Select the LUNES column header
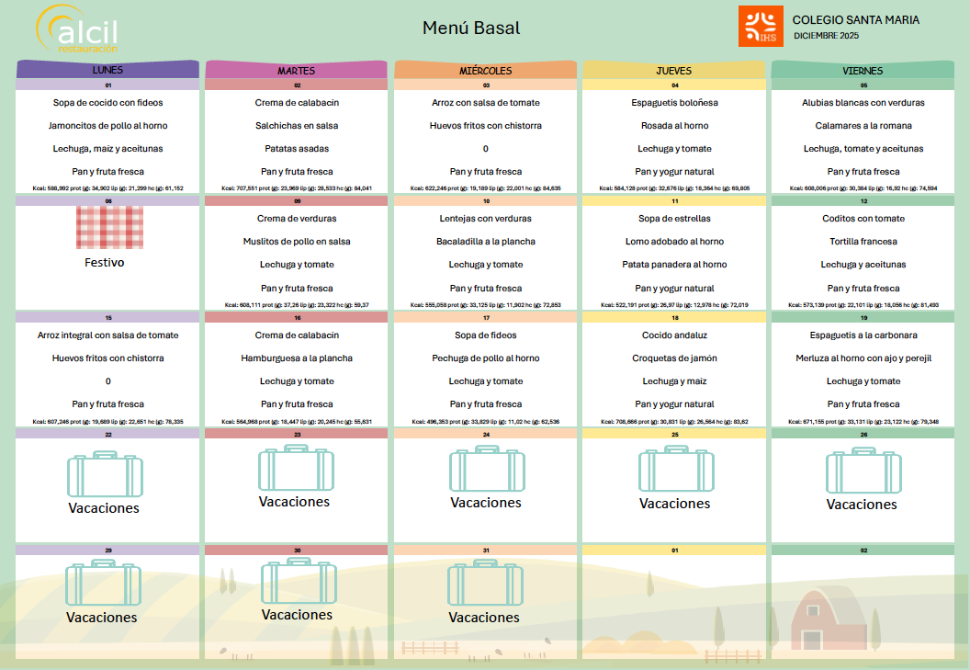This screenshot has width=970, height=670. tap(107, 70)
